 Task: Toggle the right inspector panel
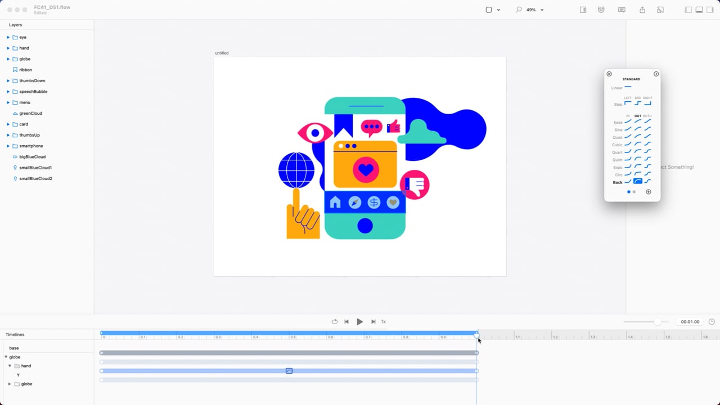[710, 10]
